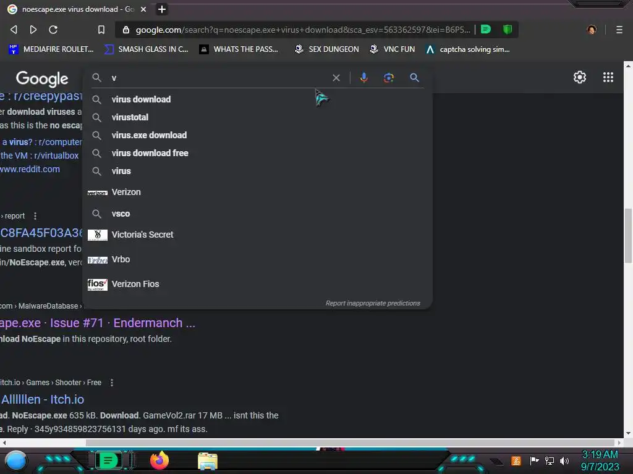Open the clock showing 3:19 AM
Screen dimensions: 633x474
coord(600,460)
